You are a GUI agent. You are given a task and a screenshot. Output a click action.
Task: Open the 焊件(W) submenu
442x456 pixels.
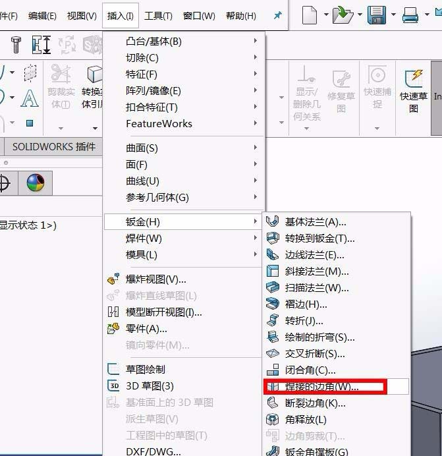pos(184,239)
